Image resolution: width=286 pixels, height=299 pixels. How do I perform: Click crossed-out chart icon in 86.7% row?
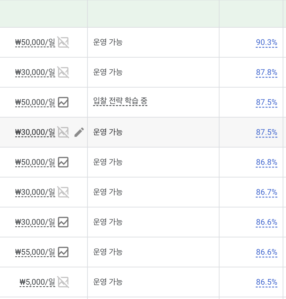(63, 192)
